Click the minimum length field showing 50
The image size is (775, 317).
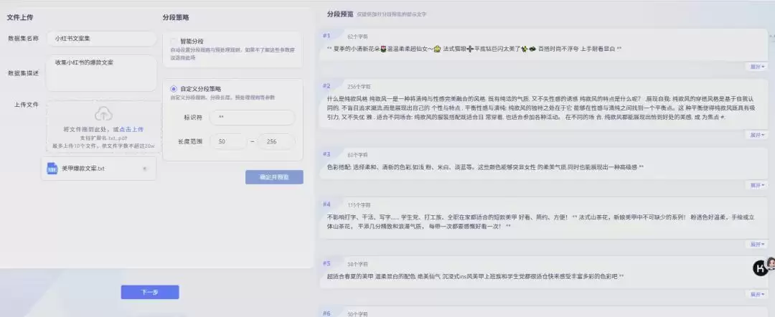pos(228,142)
